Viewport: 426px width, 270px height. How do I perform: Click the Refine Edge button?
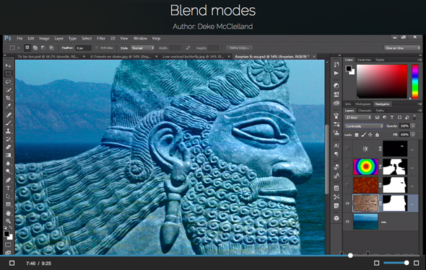click(x=239, y=48)
